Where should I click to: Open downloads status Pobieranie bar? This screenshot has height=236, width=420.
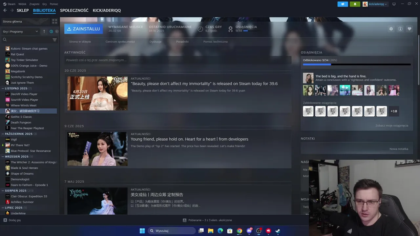click(207, 220)
